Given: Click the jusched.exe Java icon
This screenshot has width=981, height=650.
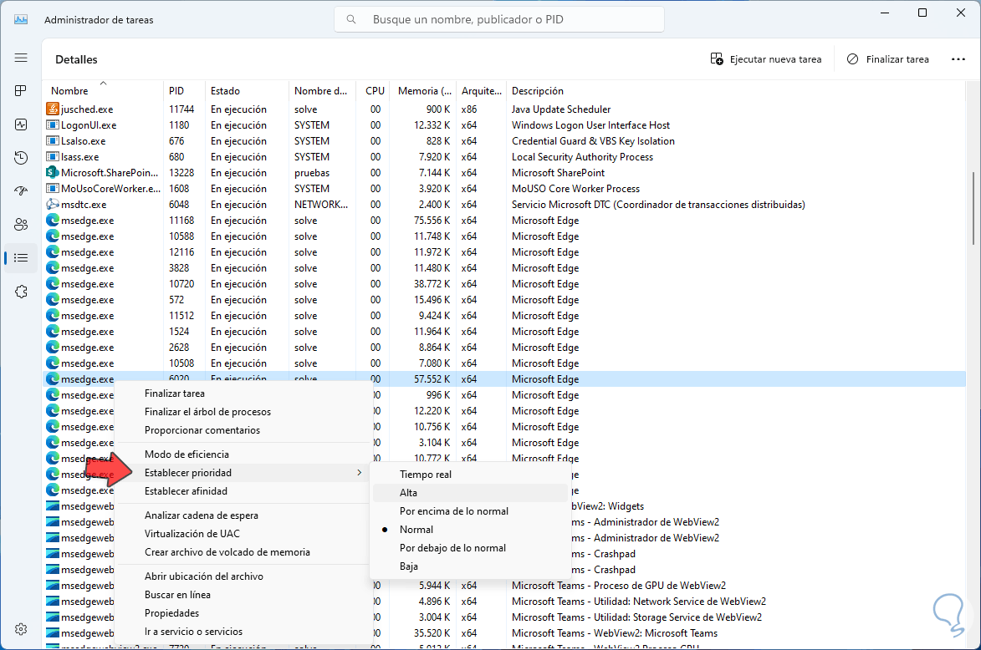Looking at the screenshot, I should 53,109.
